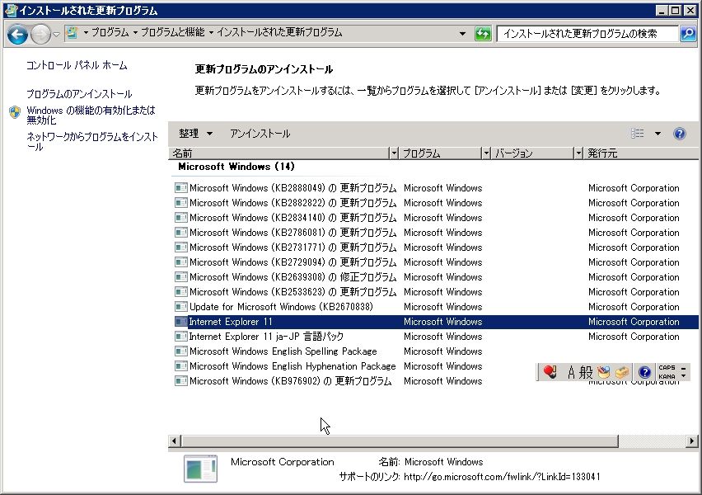Click the icon of KB2888049 update
Viewport: 702px width, 495px height.
click(x=181, y=188)
